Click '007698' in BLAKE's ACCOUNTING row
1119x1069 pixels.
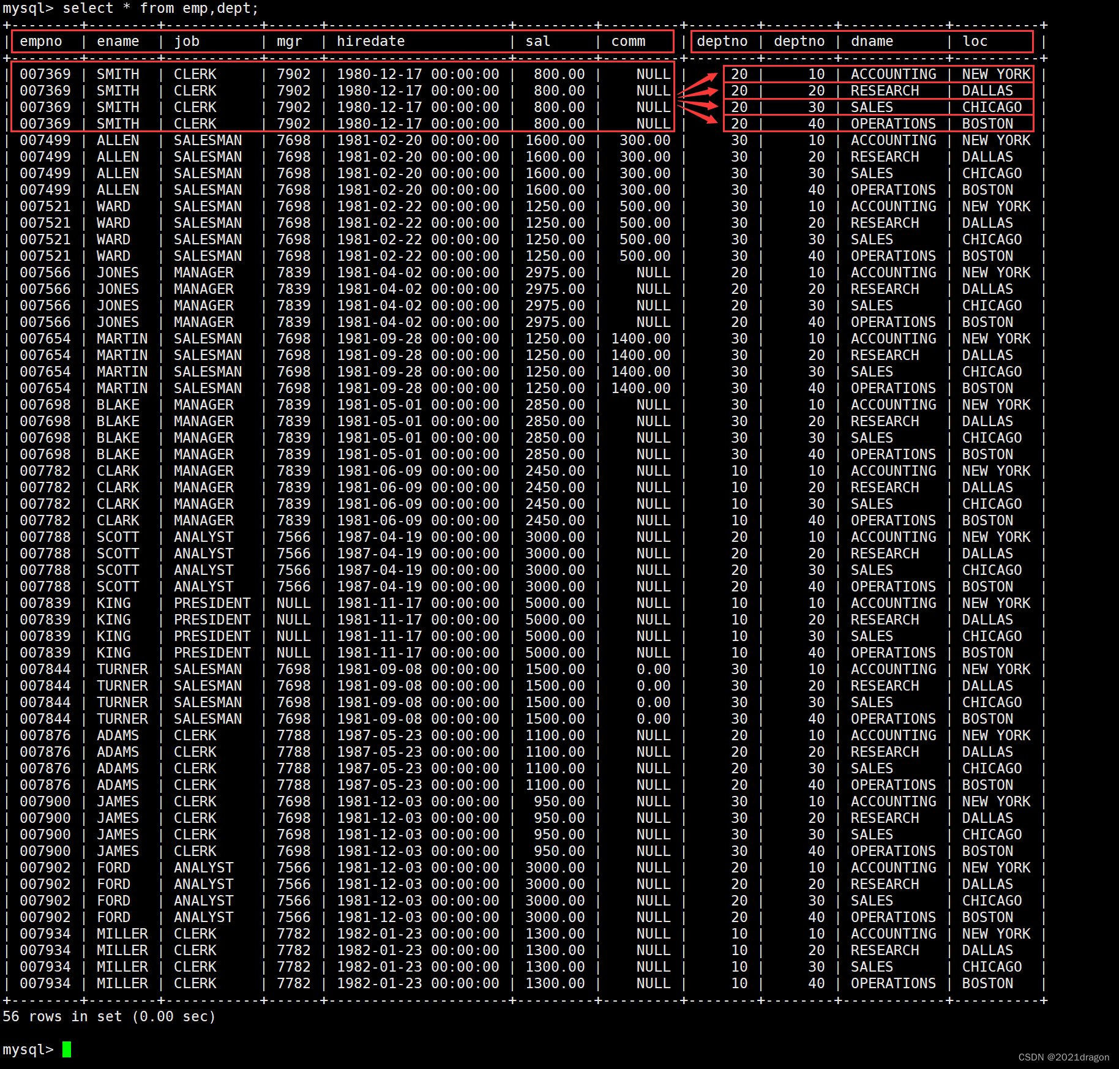click(45, 405)
